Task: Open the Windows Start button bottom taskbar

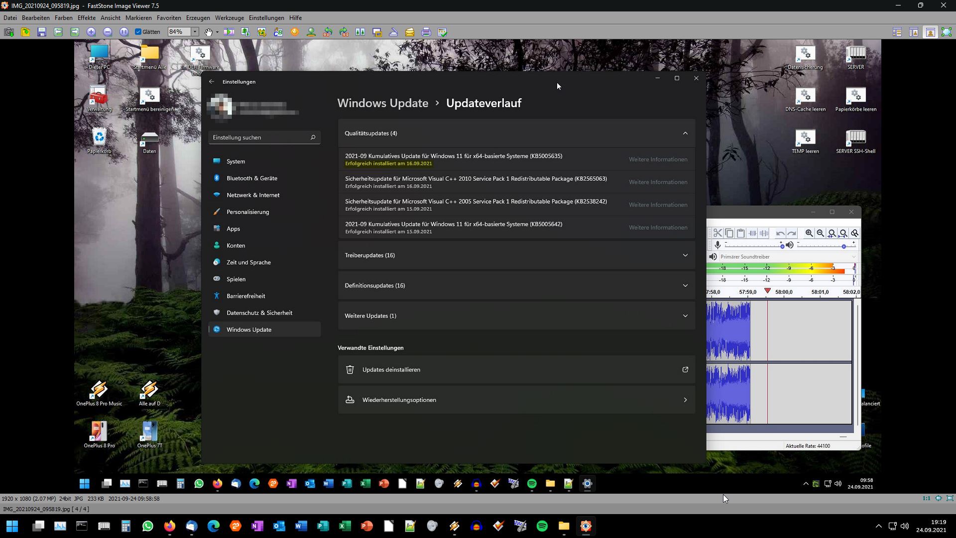Action: pos(12,526)
